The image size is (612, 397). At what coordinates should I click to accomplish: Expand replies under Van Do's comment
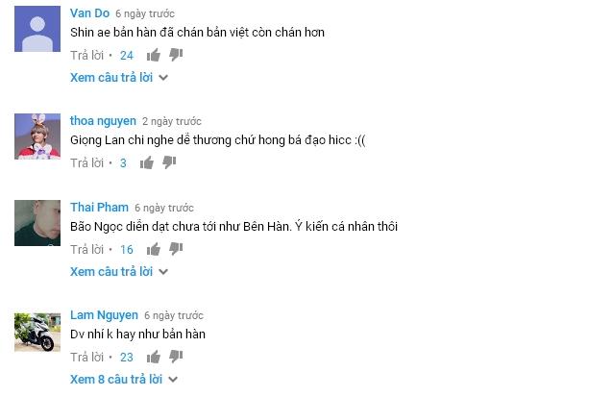click(x=119, y=77)
